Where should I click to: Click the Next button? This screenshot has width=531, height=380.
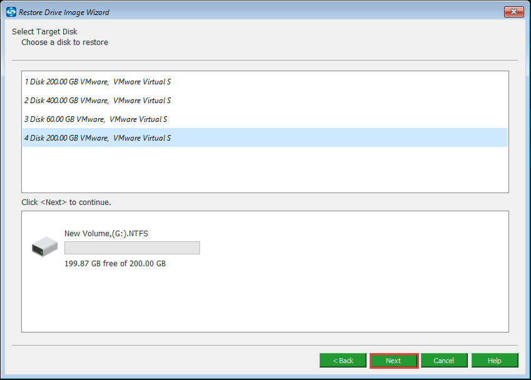coord(394,361)
